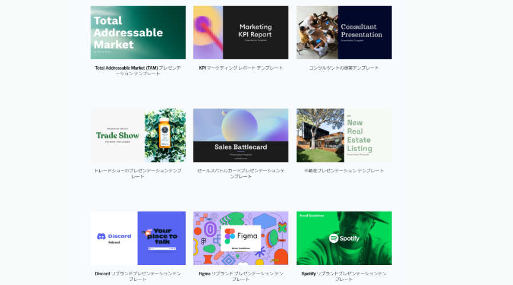Select the Discord Rebrand thumbnail

click(138, 238)
